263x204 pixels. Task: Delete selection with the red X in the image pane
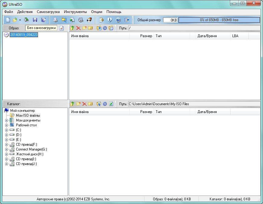click(78, 28)
